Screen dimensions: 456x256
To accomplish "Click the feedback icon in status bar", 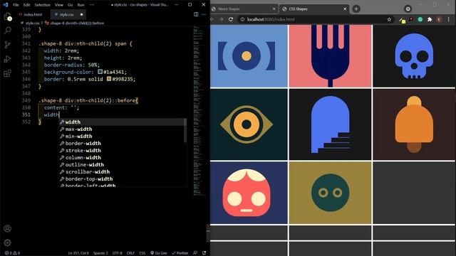I will tap(195, 253).
